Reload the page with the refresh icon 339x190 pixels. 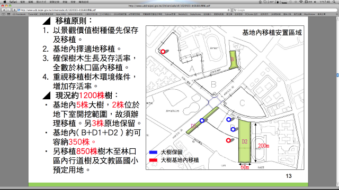(x=228, y=10)
